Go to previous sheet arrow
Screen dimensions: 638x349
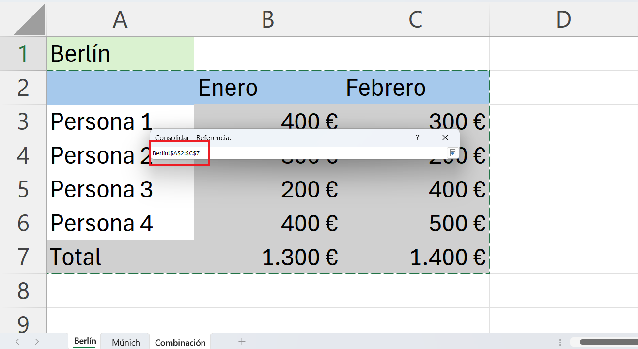(17, 342)
